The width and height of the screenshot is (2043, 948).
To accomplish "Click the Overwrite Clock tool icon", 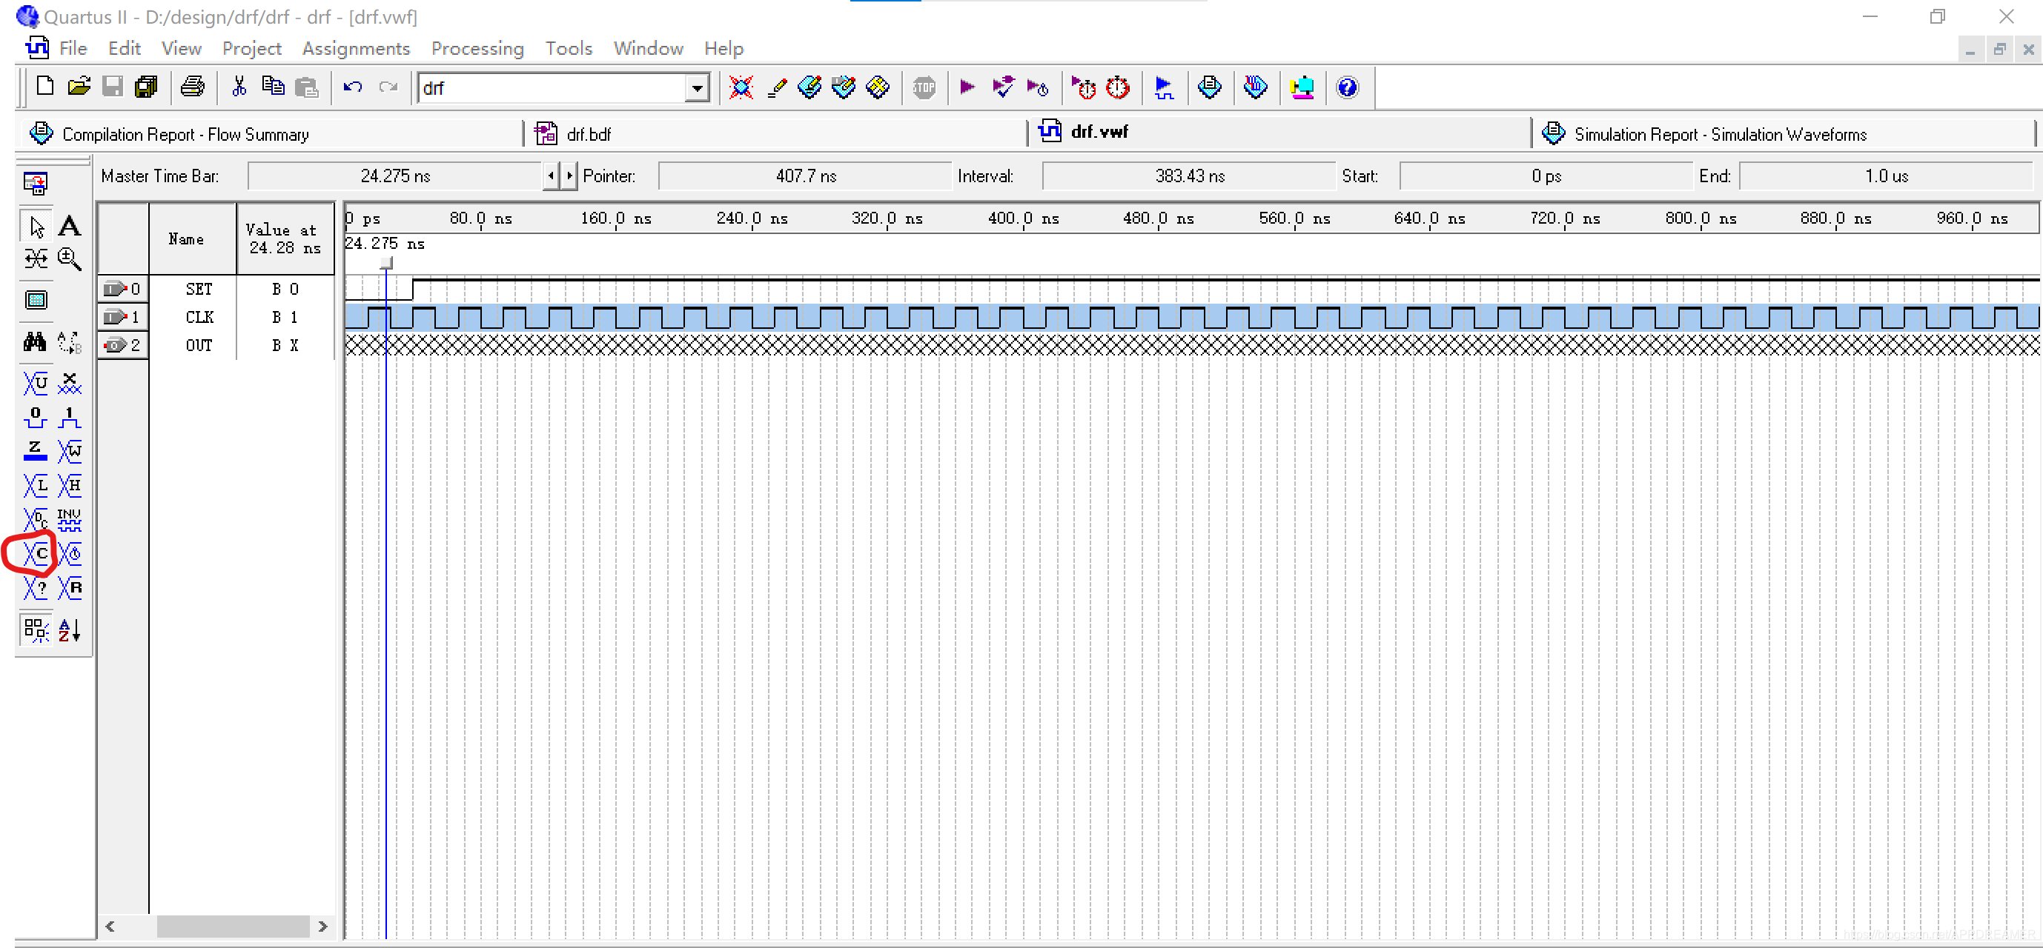I will [x=70, y=554].
